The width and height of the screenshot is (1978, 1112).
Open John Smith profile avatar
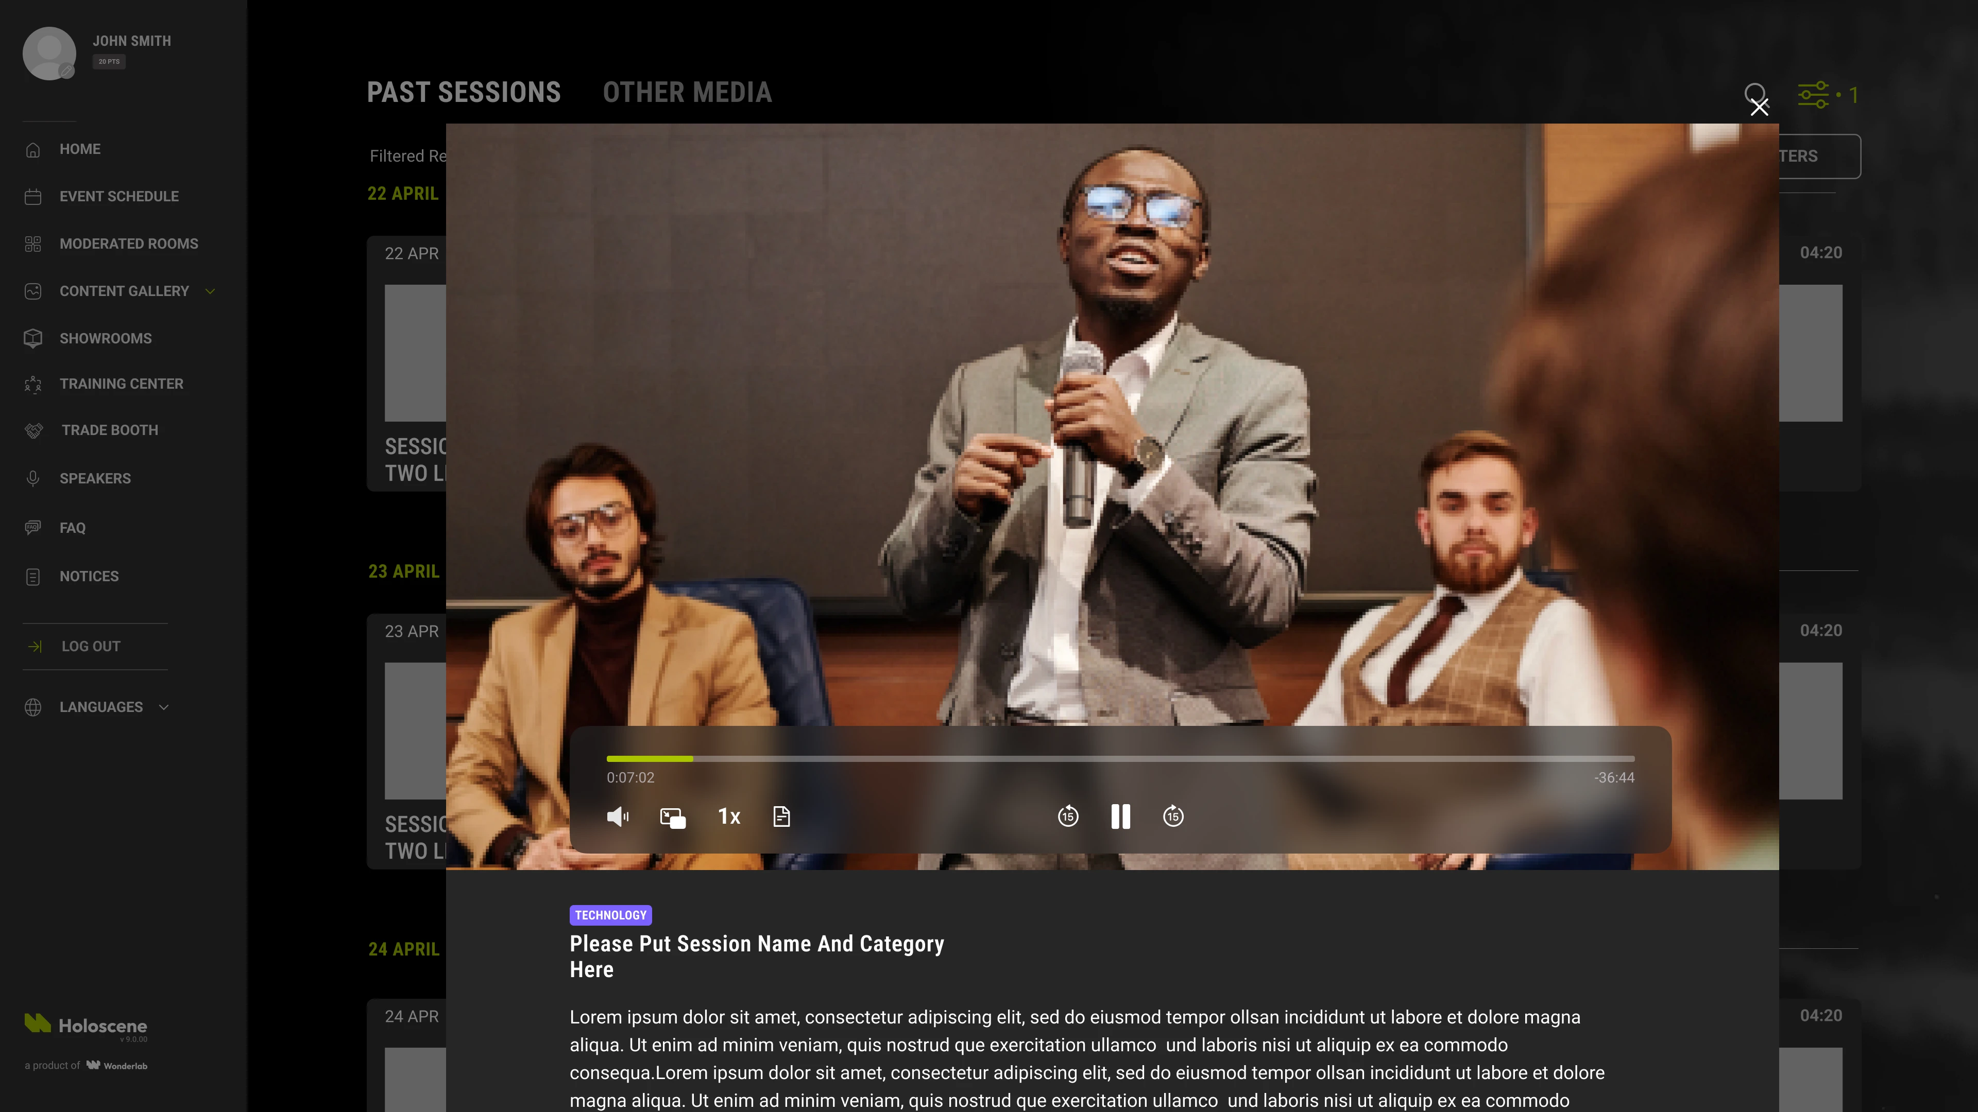point(49,53)
